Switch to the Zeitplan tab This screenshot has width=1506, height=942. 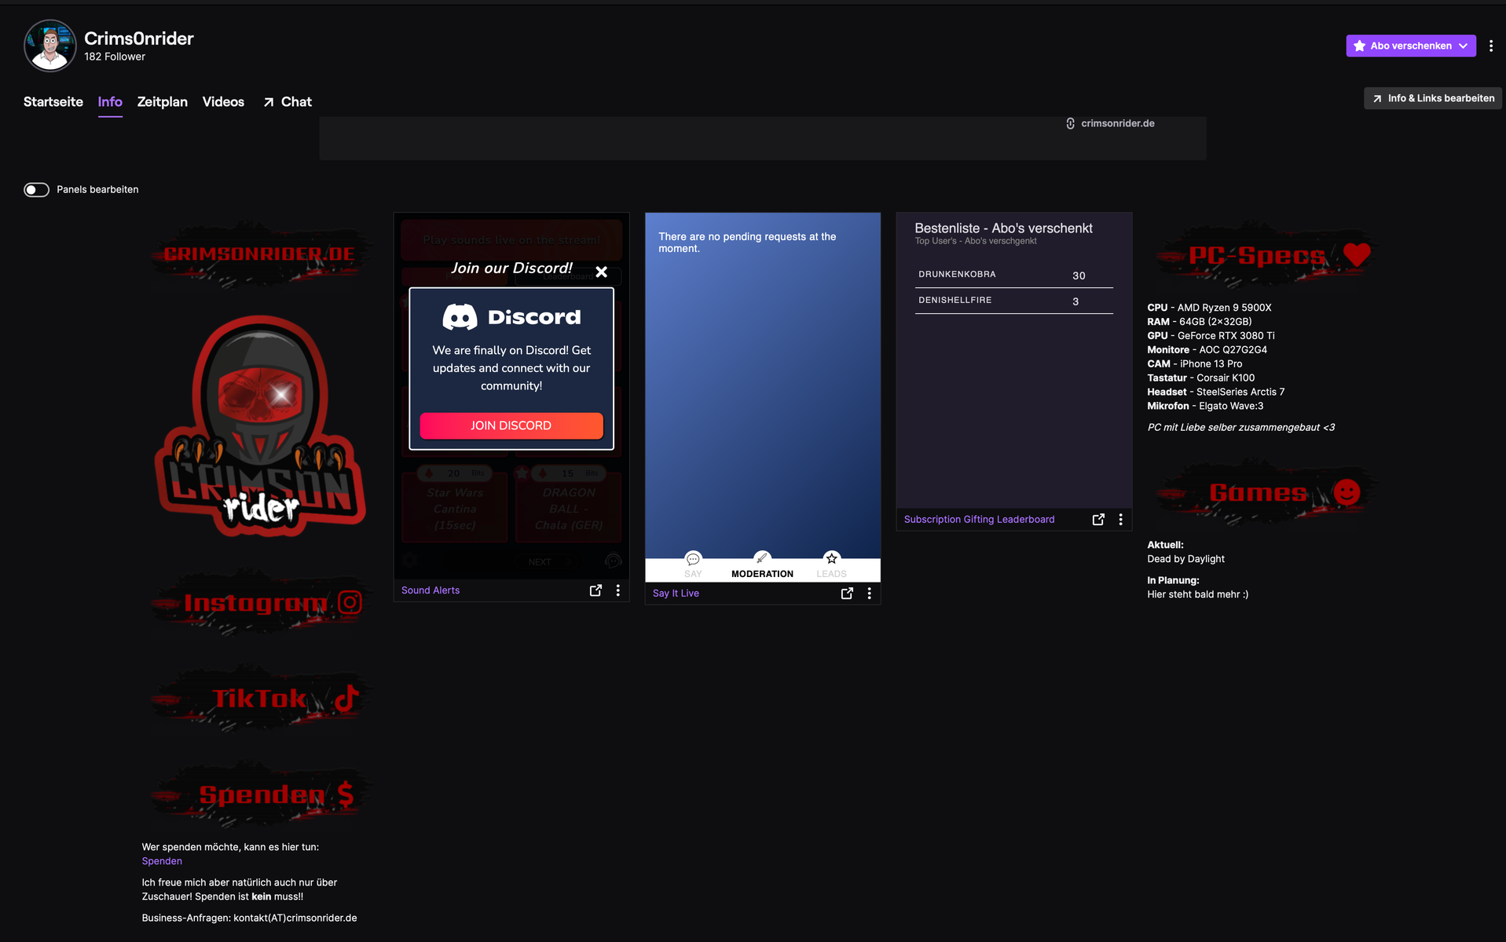[162, 102]
